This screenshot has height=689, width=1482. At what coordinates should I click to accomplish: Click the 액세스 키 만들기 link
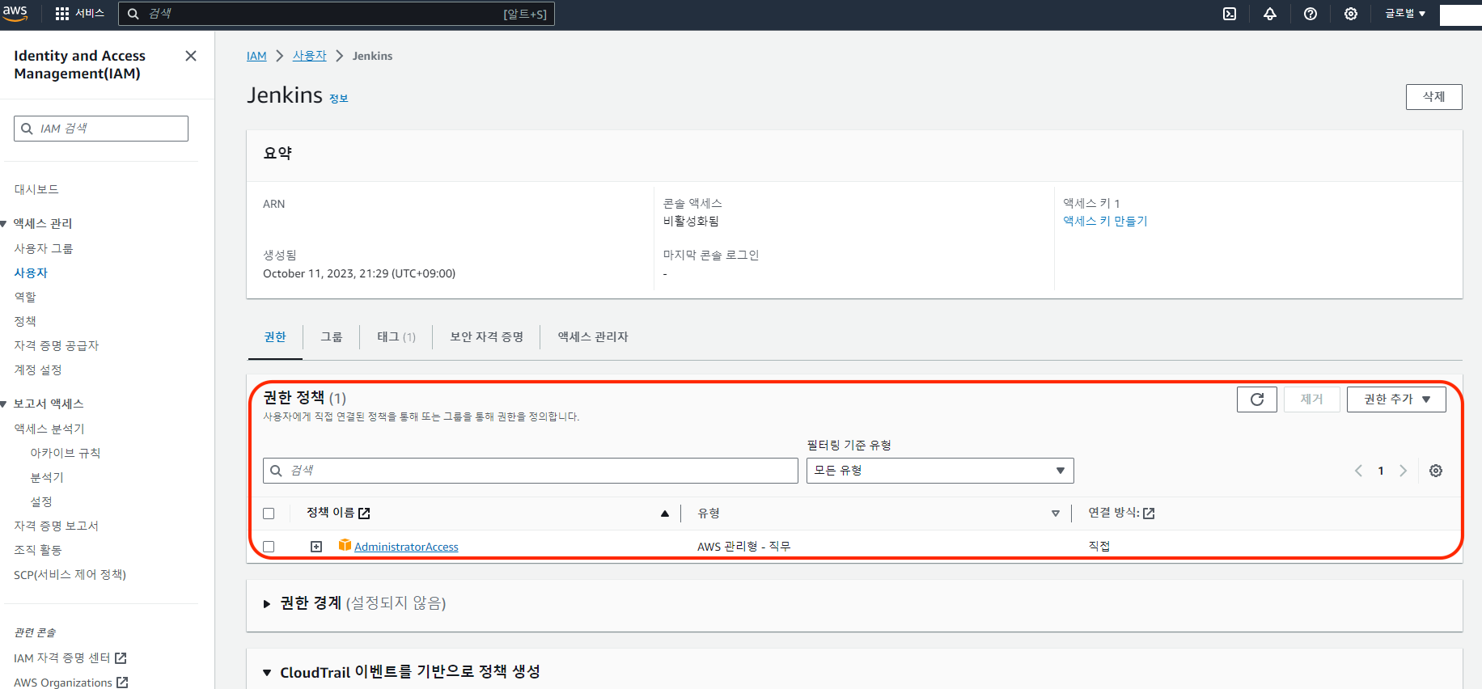(x=1105, y=222)
